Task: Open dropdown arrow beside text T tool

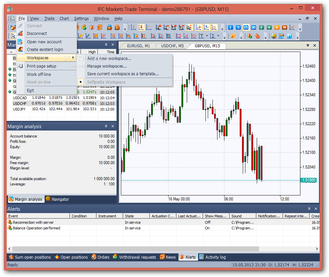Action: [x=207, y=36]
